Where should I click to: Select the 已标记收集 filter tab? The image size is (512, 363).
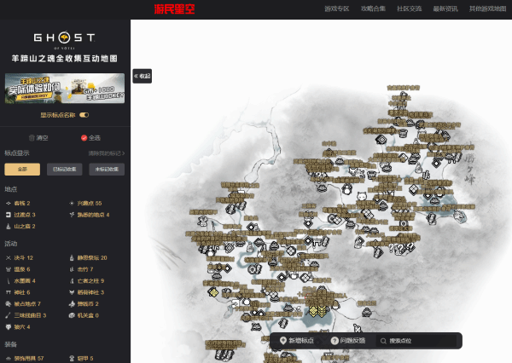tap(65, 169)
